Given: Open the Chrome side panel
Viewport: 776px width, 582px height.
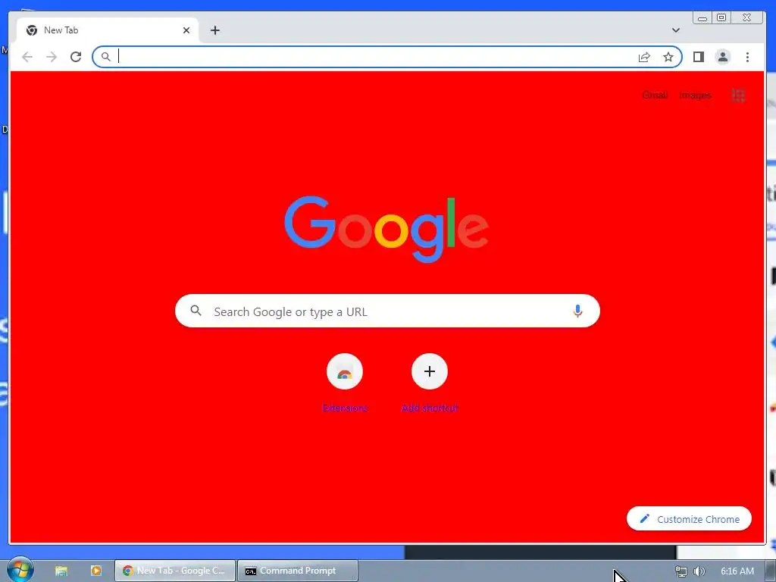Looking at the screenshot, I should (698, 57).
